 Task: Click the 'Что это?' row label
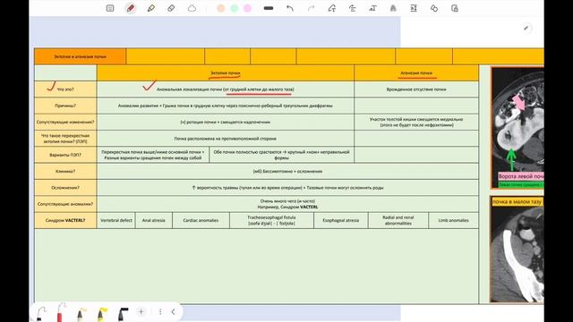[65, 89]
